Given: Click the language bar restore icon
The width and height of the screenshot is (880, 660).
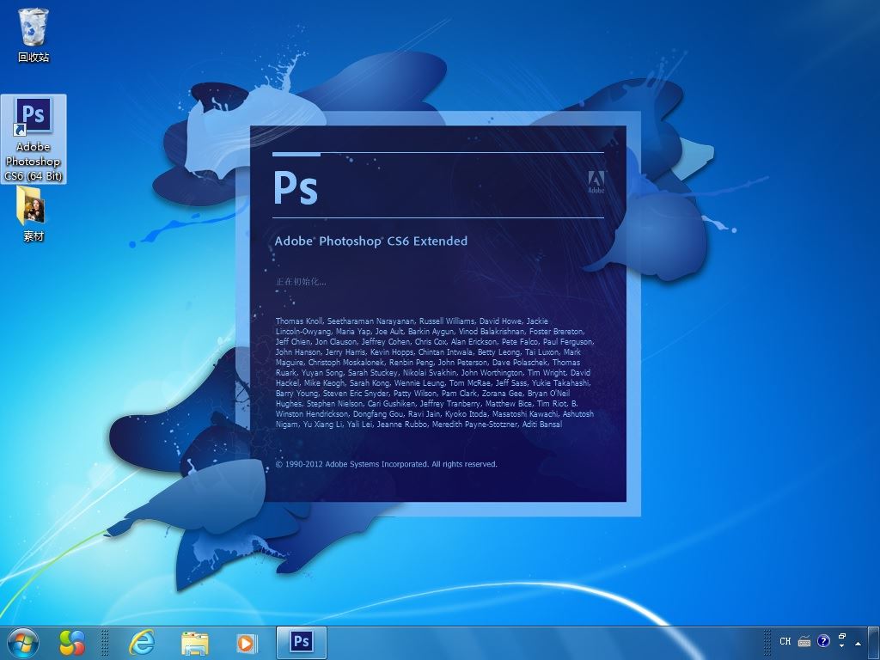Looking at the screenshot, I should pyautogui.click(x=842, y=637).
